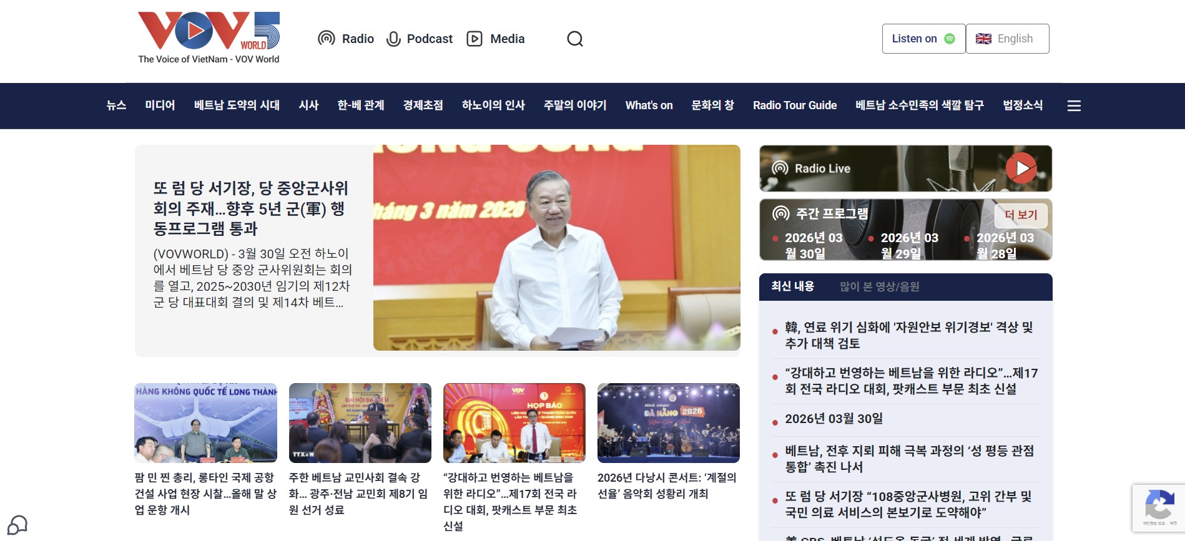Click the VOV5 World logo
1185x541 pixels.
coord(209,37)
